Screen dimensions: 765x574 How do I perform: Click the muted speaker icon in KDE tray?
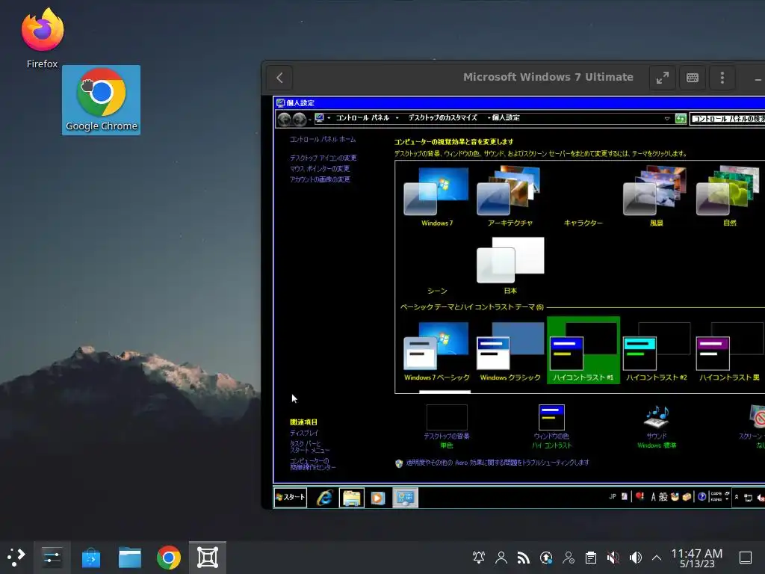(x=613, y=558)
